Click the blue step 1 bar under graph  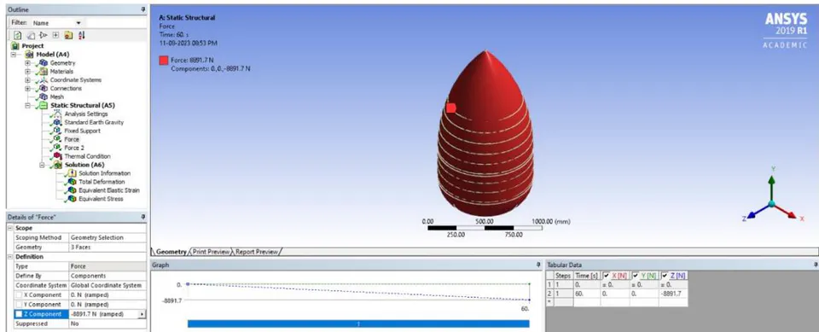[358, 323]
